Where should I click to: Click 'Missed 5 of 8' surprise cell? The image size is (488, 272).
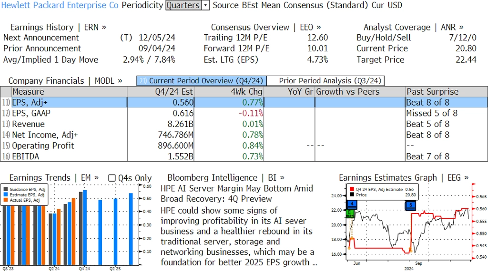[x=432, y=113]
